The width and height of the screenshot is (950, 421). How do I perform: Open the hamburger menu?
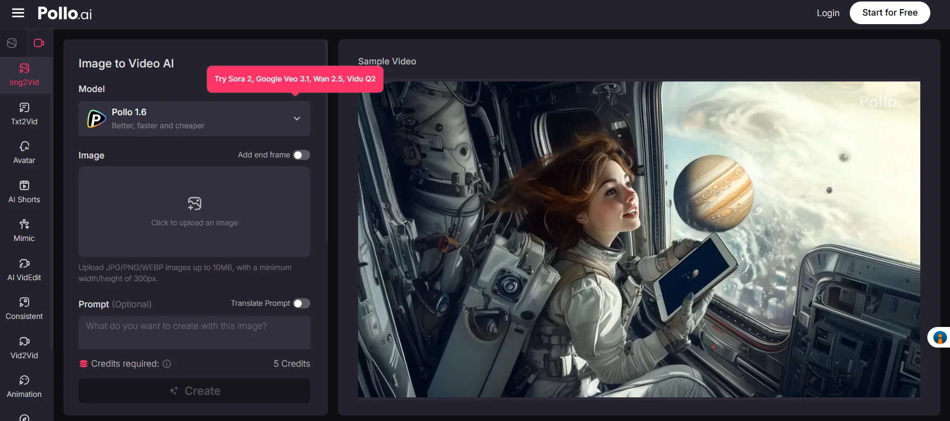pyautogui.click(x=18, y=13)
